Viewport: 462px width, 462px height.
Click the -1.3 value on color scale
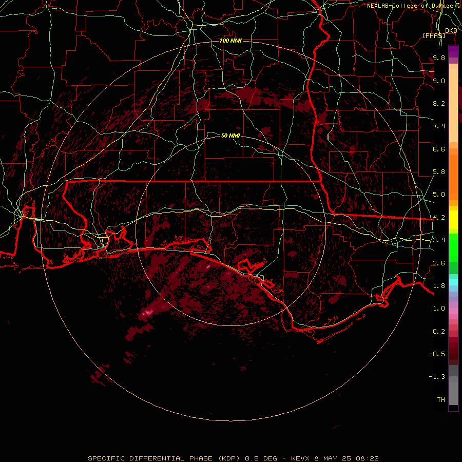(437, 377)
